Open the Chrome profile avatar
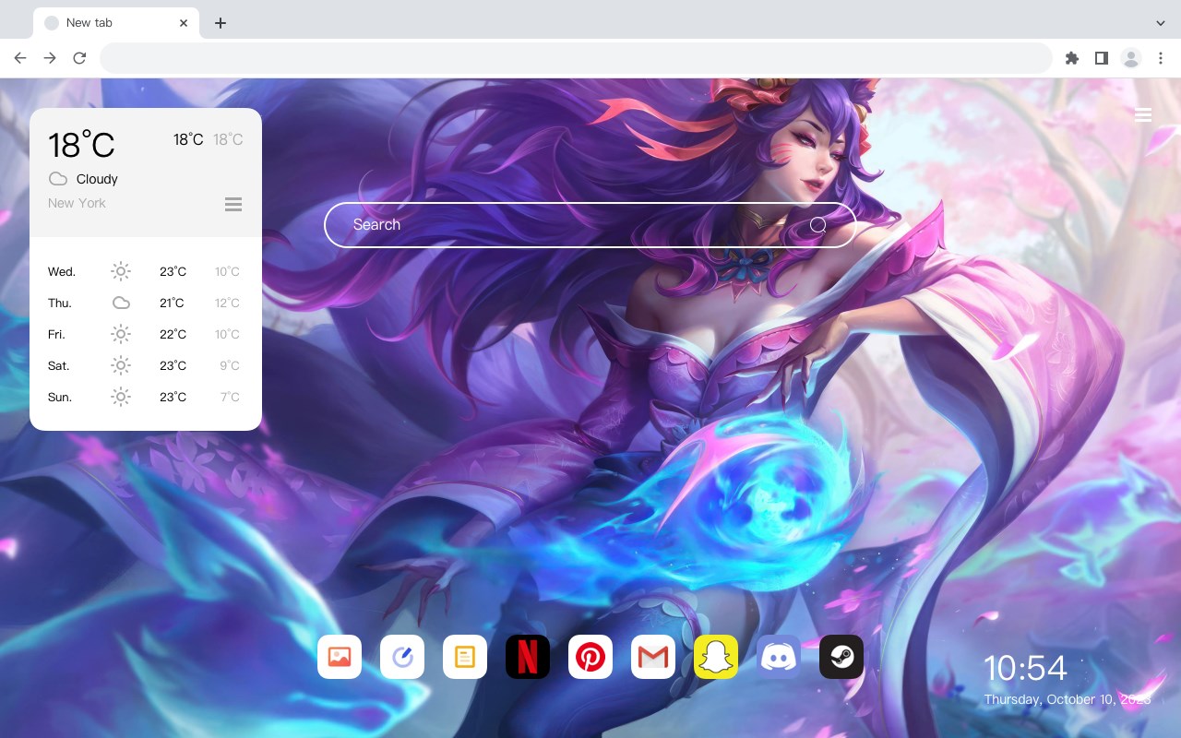 point(1131,58)
